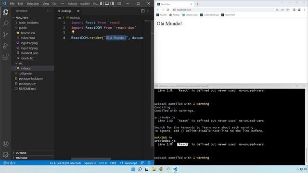Open Explorer Views and More Actions menu

(x=49, y=11)
